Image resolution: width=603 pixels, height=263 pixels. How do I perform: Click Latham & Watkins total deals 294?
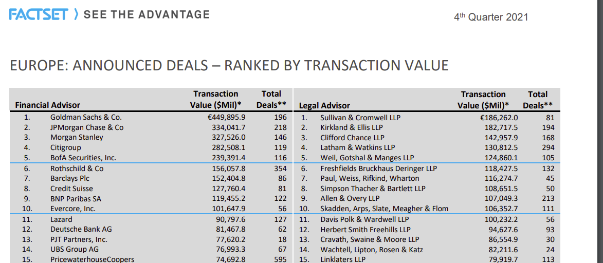pos(547,147)
